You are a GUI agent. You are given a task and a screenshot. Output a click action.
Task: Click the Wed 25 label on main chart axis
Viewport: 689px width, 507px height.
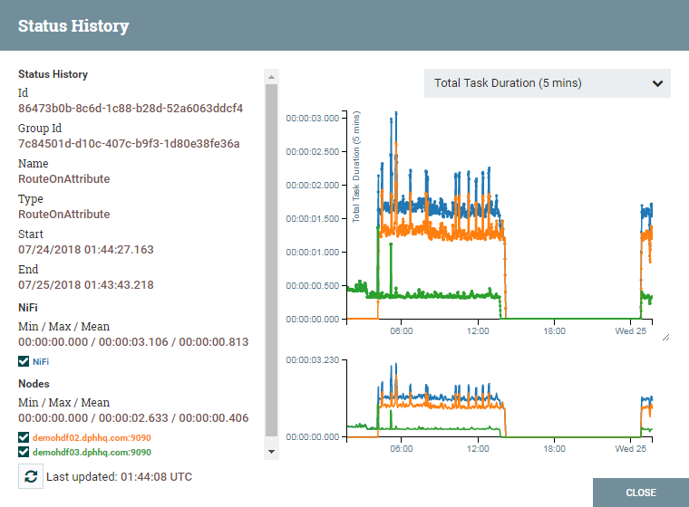pos(629,331)
